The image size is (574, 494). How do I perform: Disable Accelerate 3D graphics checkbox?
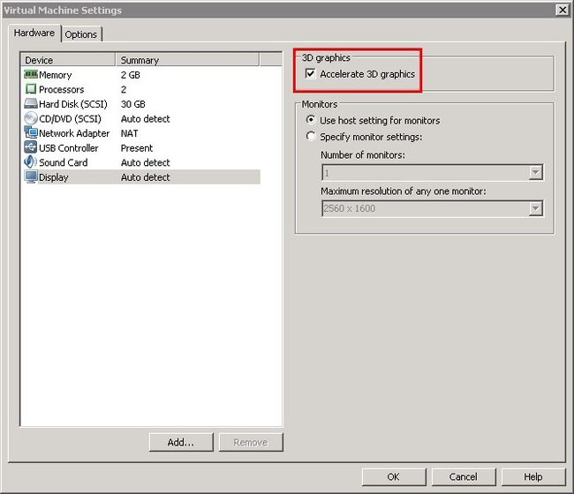[x=311, y=73]
